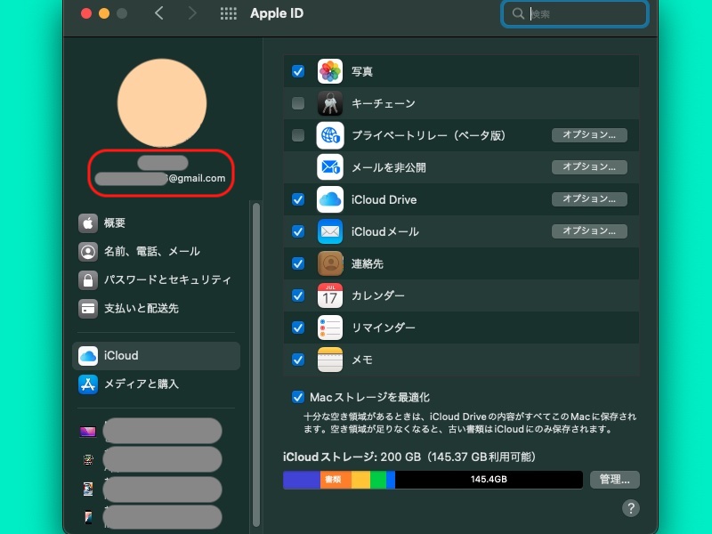Disable the 写真 sync checkbox

[x=298, y=71]
